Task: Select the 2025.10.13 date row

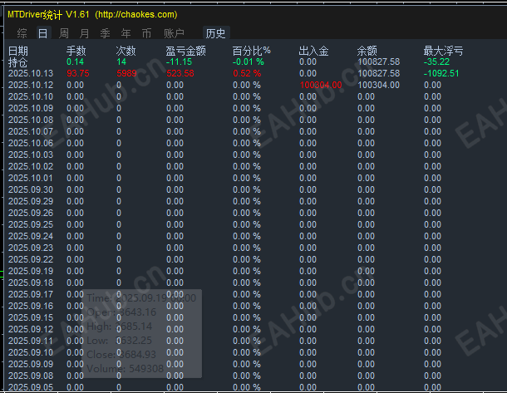Action: [31, 73]
